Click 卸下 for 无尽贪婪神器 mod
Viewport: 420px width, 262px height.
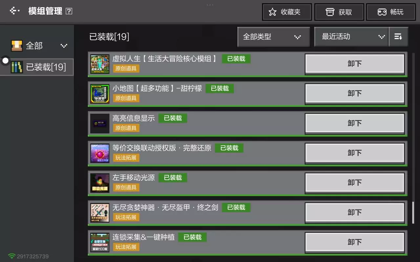click(355, 212)
